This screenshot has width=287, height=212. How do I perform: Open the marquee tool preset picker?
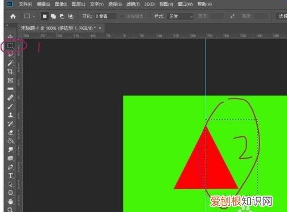click(x=29, y=17)
